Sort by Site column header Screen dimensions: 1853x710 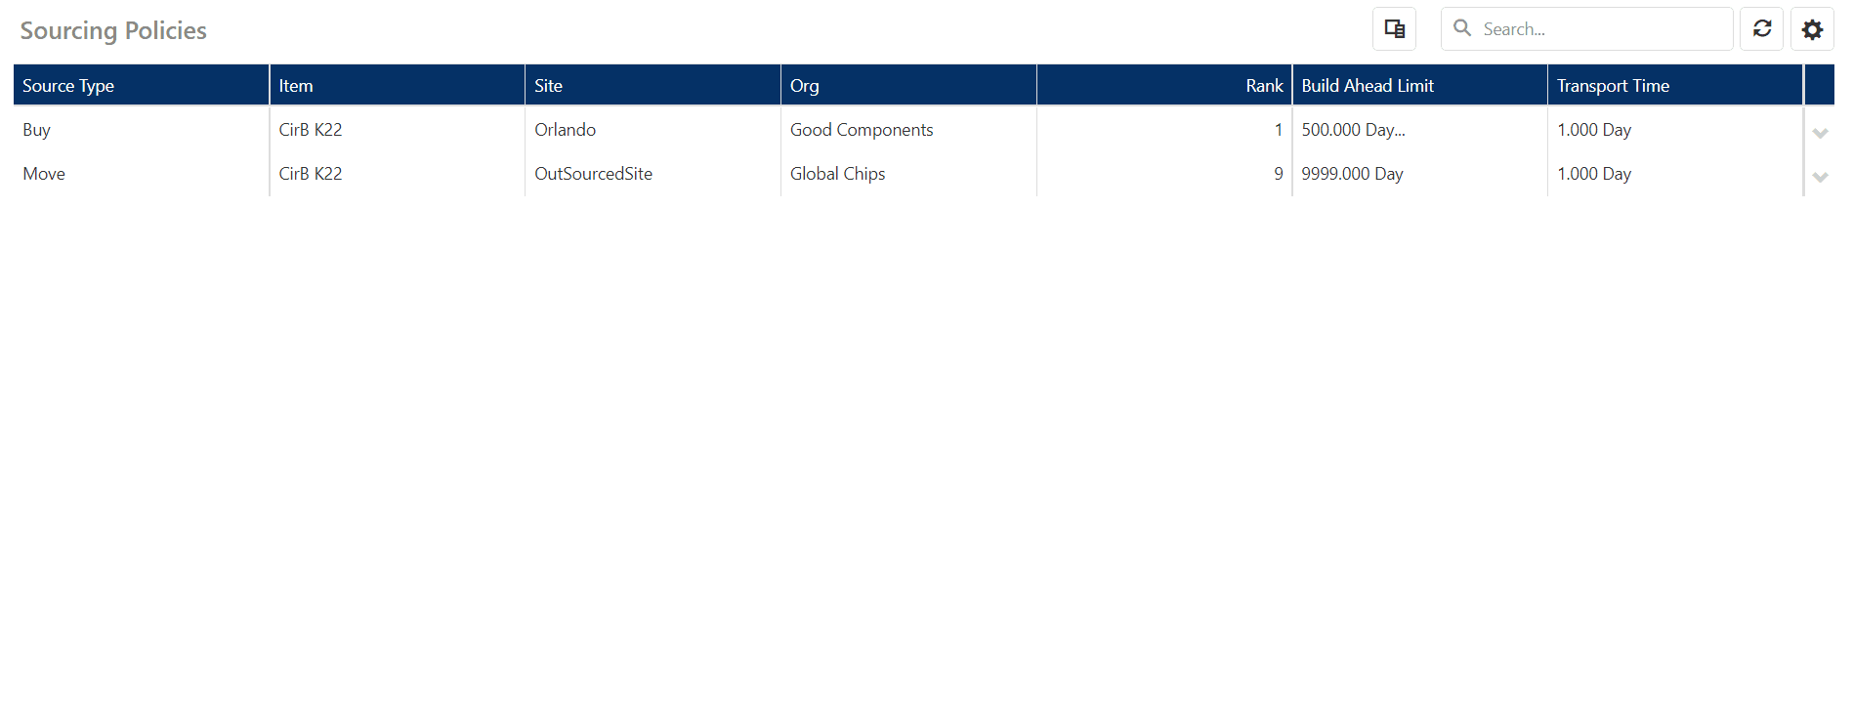(x=653, y=86)
